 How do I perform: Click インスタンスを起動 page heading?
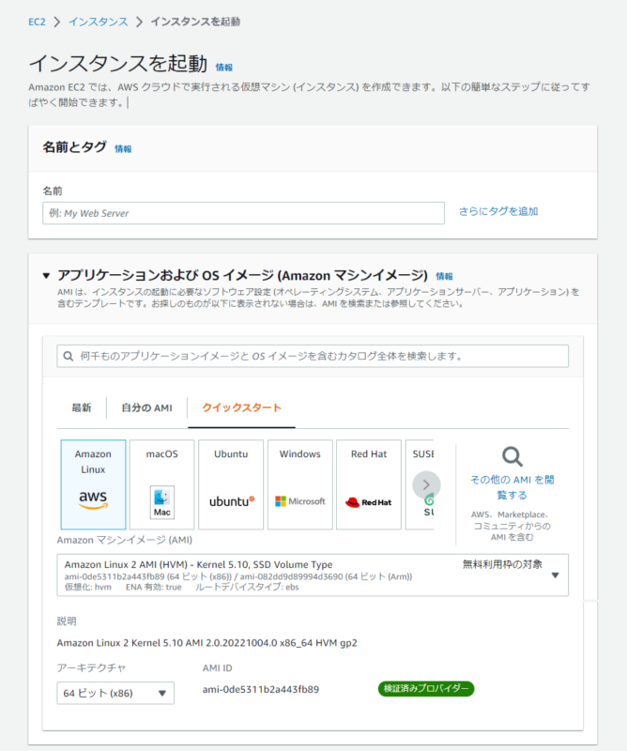pyautogui.click(x=118, y=64)
